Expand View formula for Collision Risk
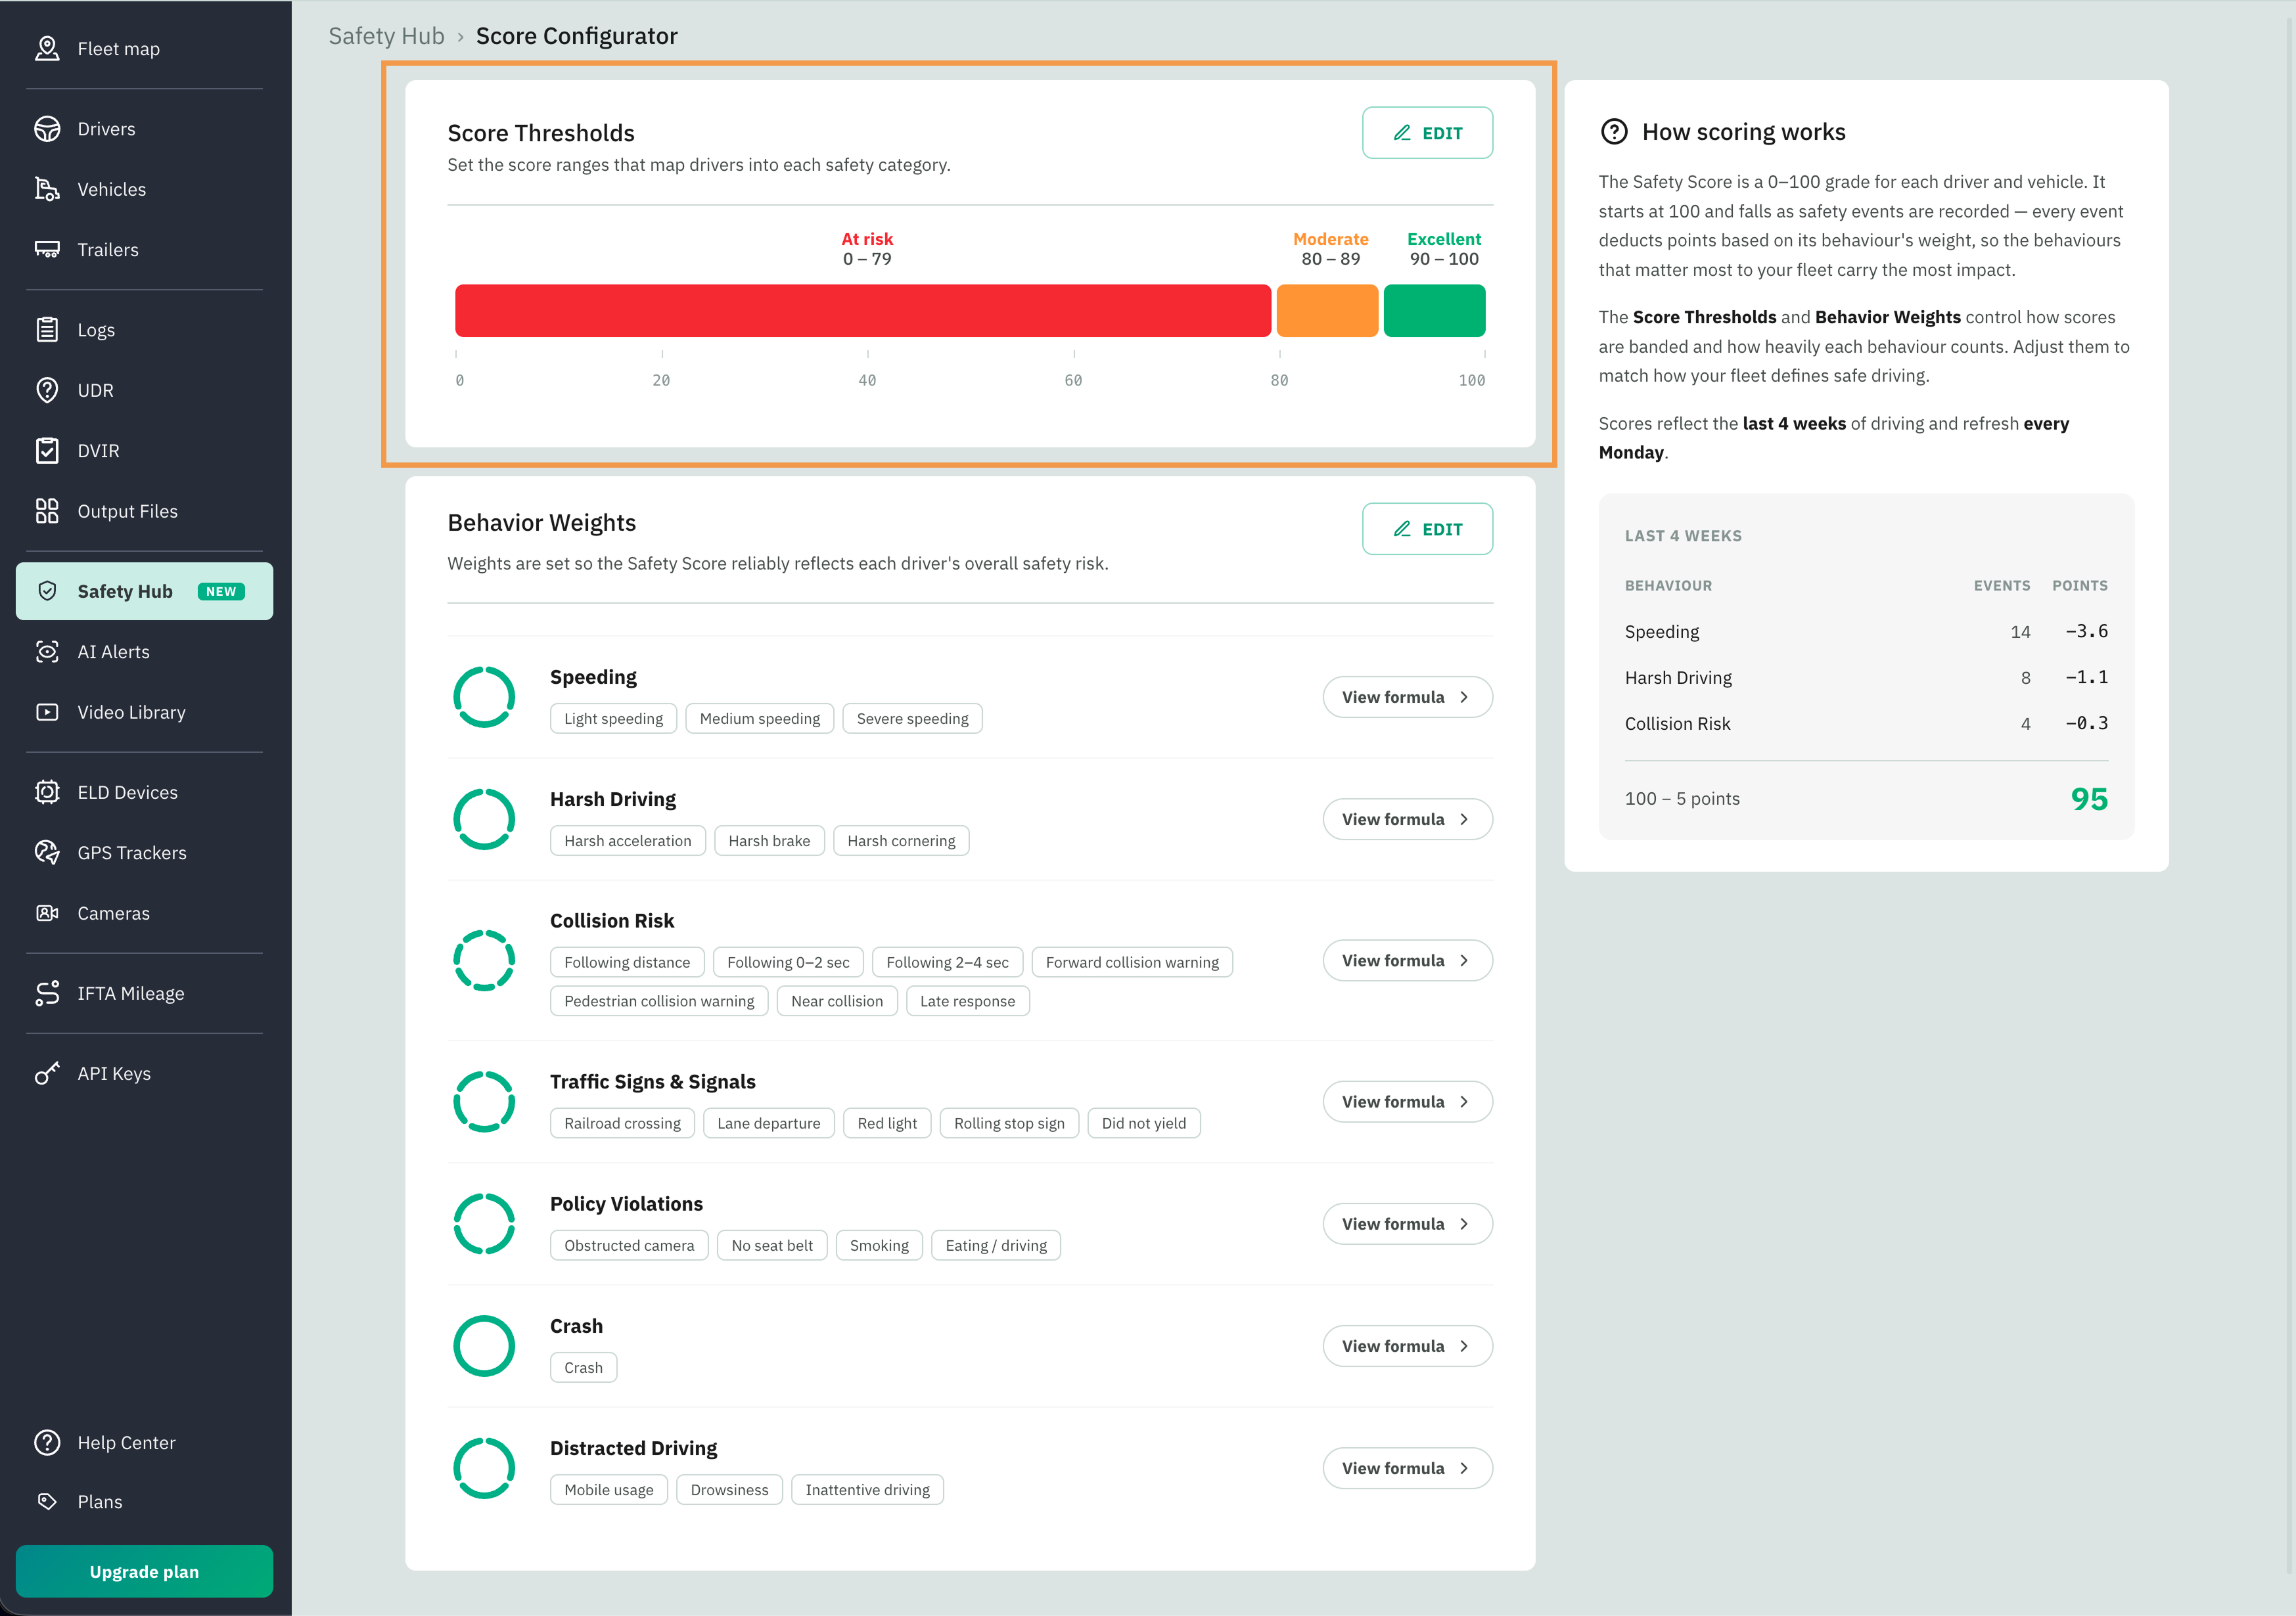 tap(1407, 960)
